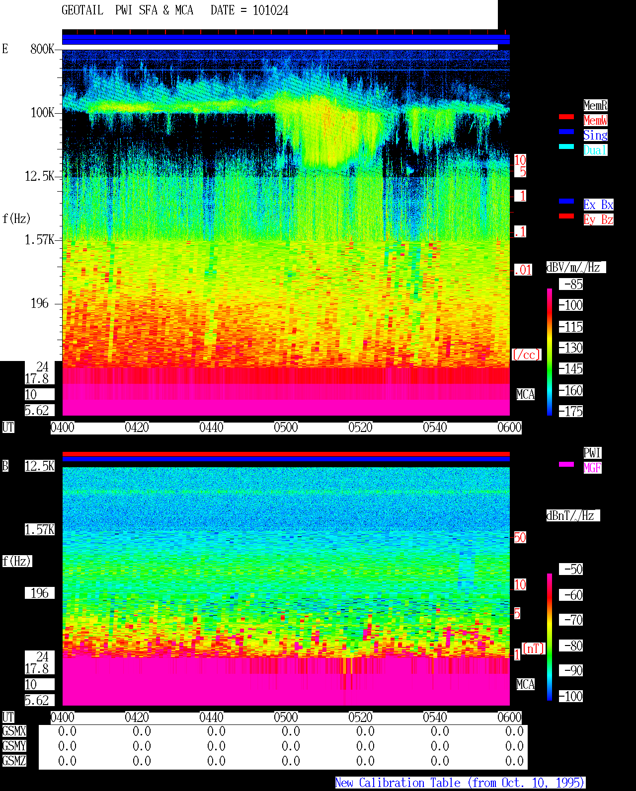The width and height of the screenshot is (636, 791).
Task: Click the red Ey Bz legend swatch
Action: tap(566, 216)
